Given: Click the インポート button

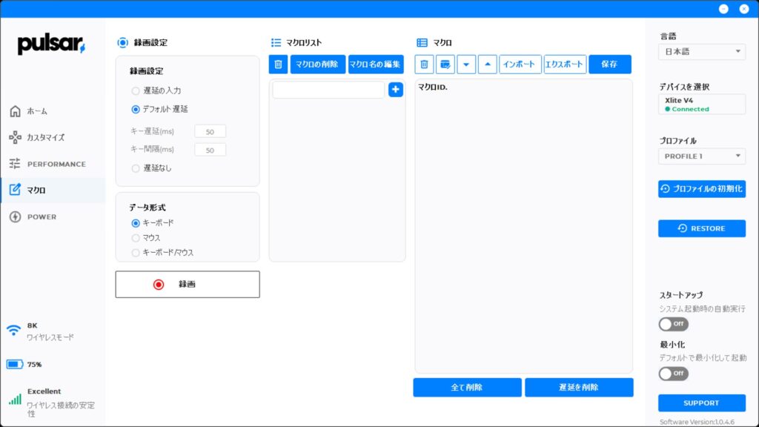Looking at the screenshot, I should tap(520, 64).
